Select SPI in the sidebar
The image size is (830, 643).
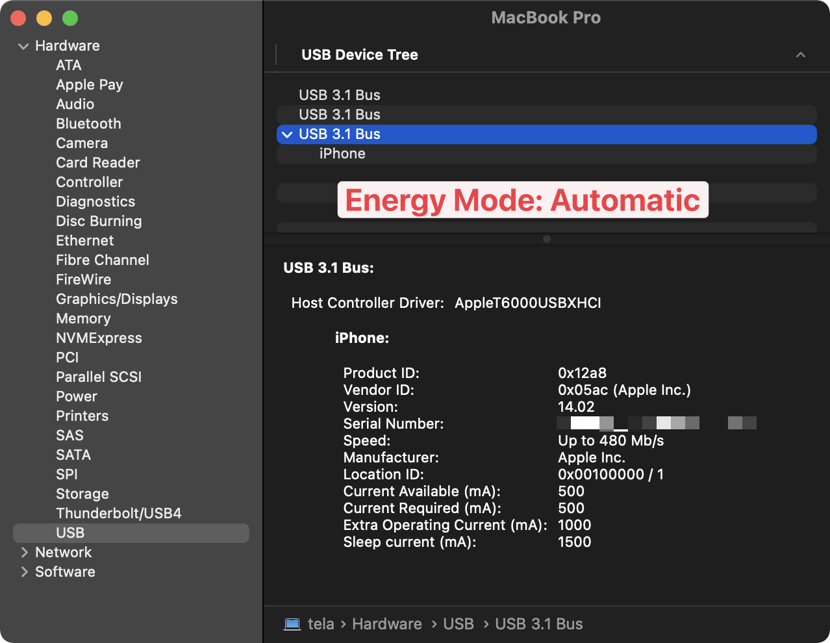coord(66,475)
